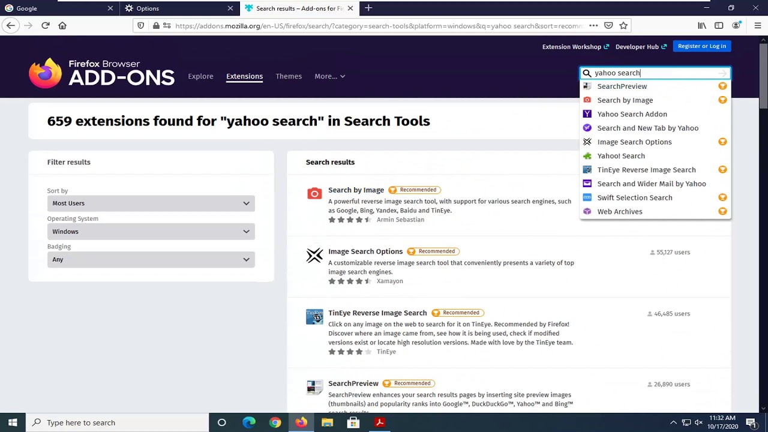This screenshot has width=768, height=432.
Task: Select Web Archives suggestion
Action: tap(655, 211)
